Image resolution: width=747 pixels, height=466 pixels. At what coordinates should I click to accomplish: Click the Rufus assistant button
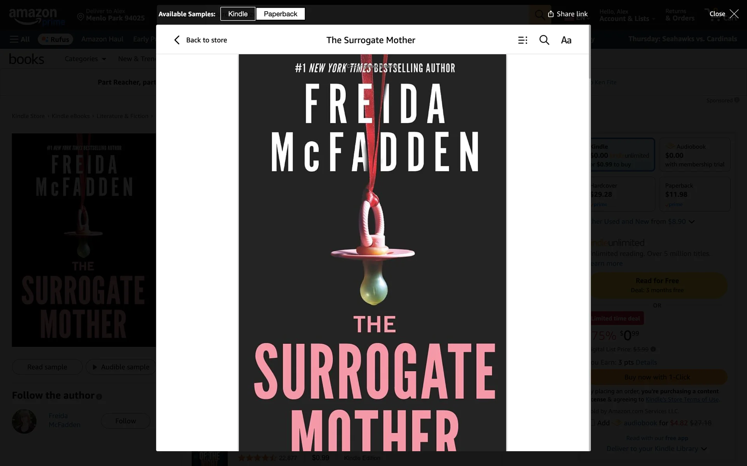pyautogui.click(x=55, y=39)
